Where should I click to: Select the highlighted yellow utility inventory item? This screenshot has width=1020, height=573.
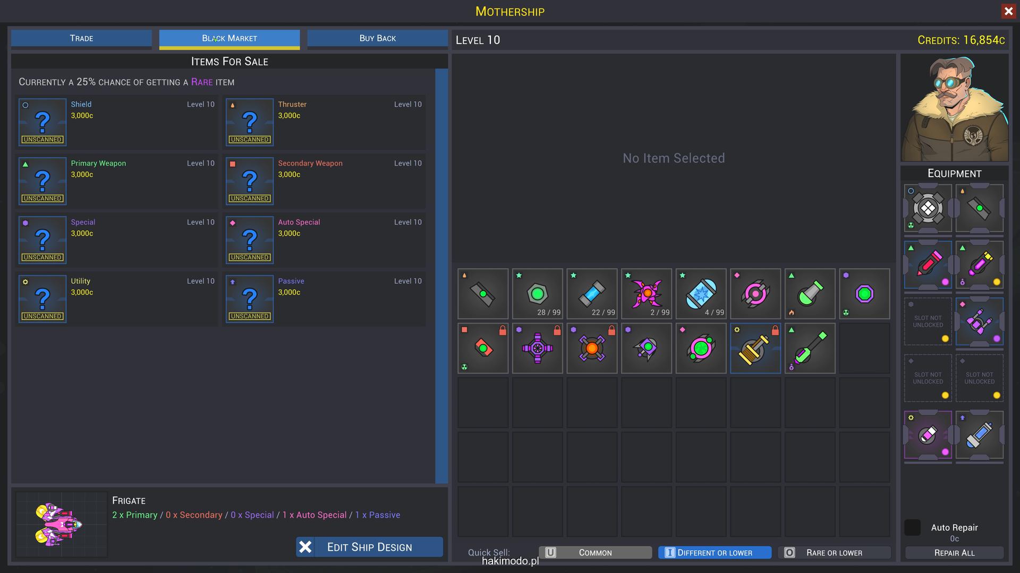point(755,348)
